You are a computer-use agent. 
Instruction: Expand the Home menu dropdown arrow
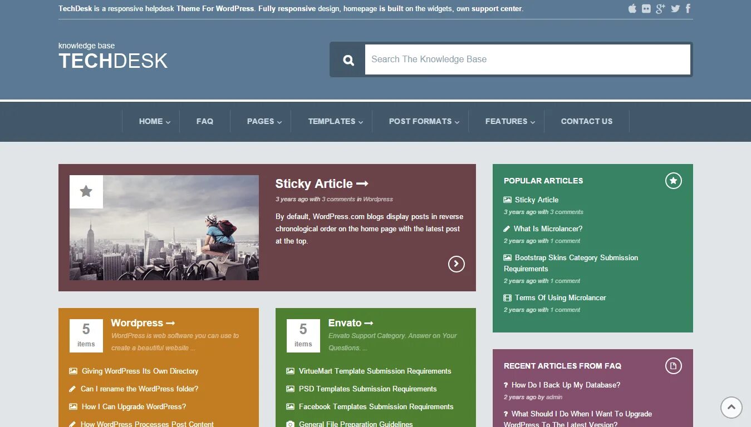point(168,122)
